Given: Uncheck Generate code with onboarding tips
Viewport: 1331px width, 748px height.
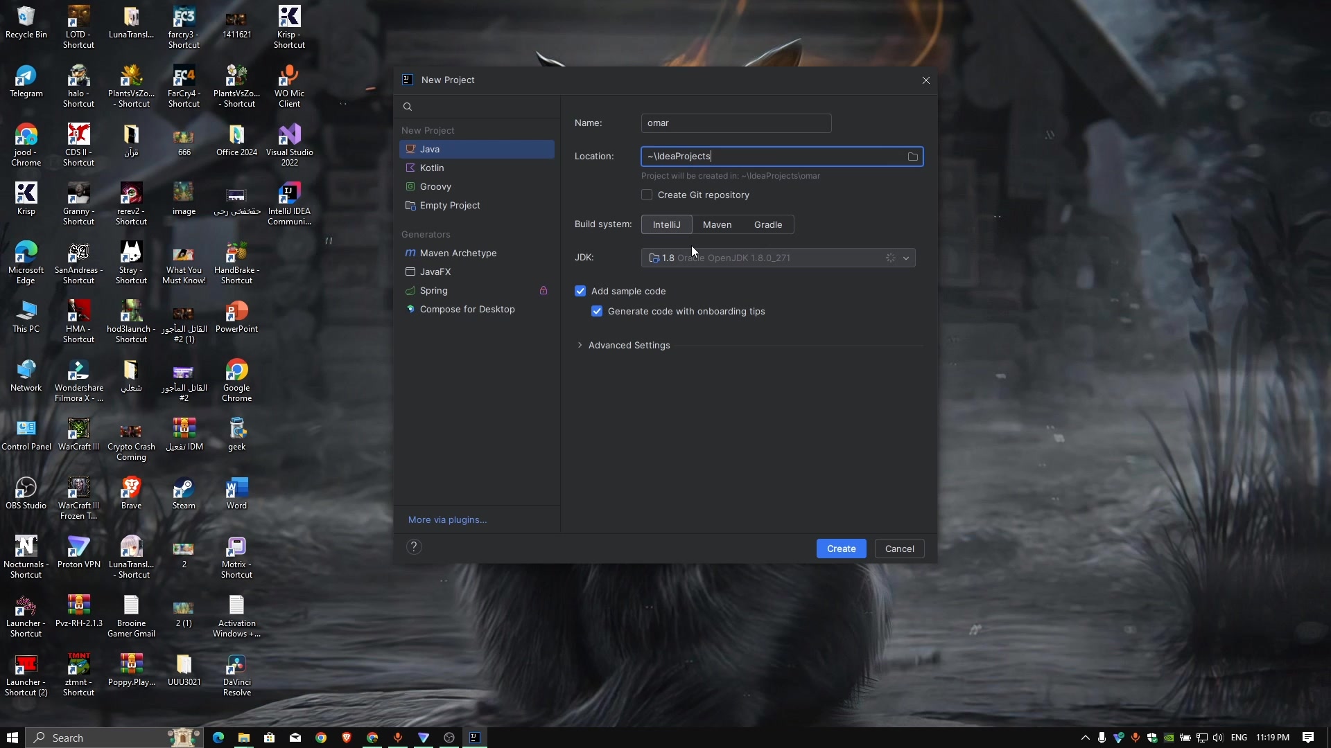Looking at the screenshot, I should pos(597,311).
